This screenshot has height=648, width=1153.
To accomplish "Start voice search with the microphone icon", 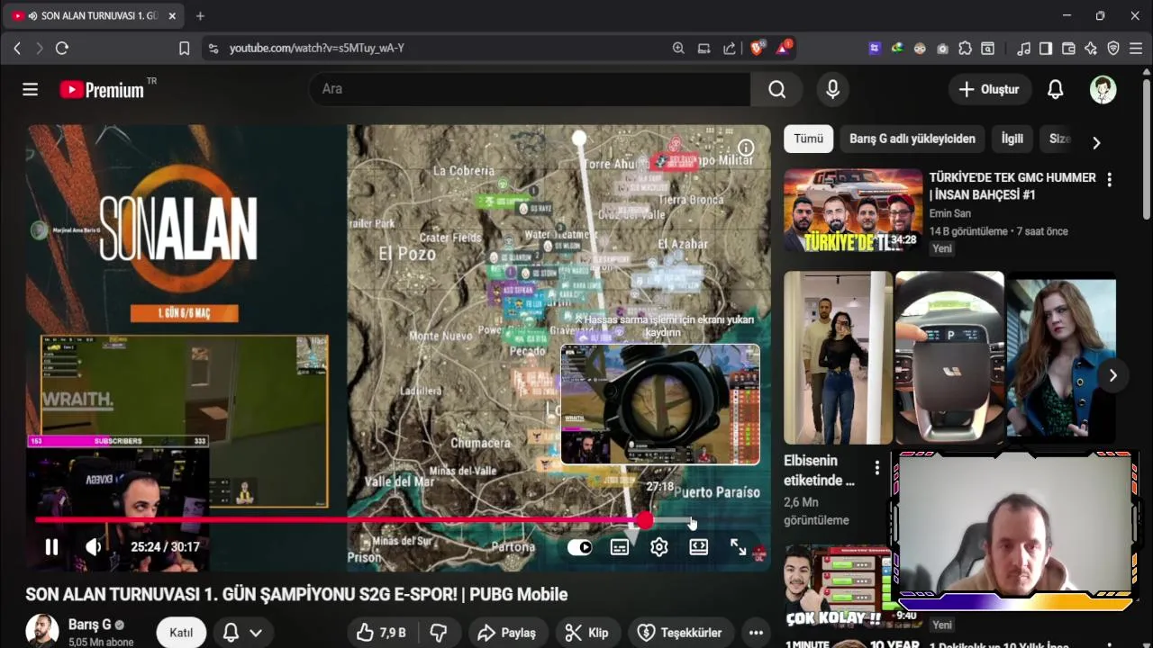I will tap(832, 89).
